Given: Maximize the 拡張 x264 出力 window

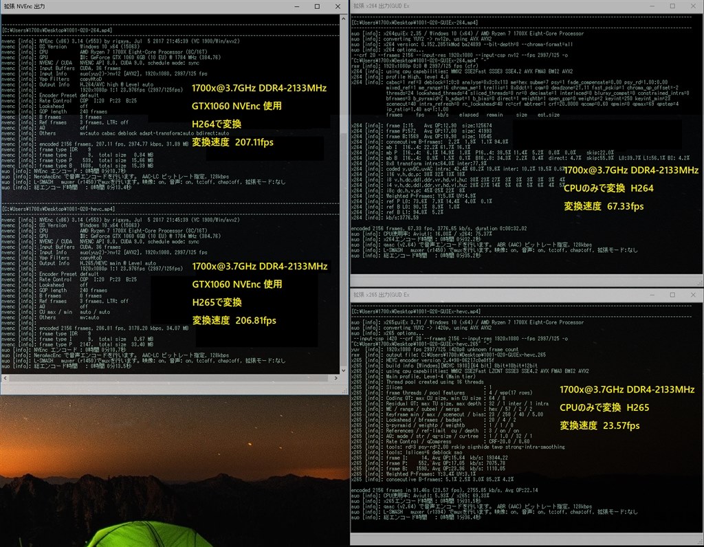Looking at the screenshot, I should 672,5.
